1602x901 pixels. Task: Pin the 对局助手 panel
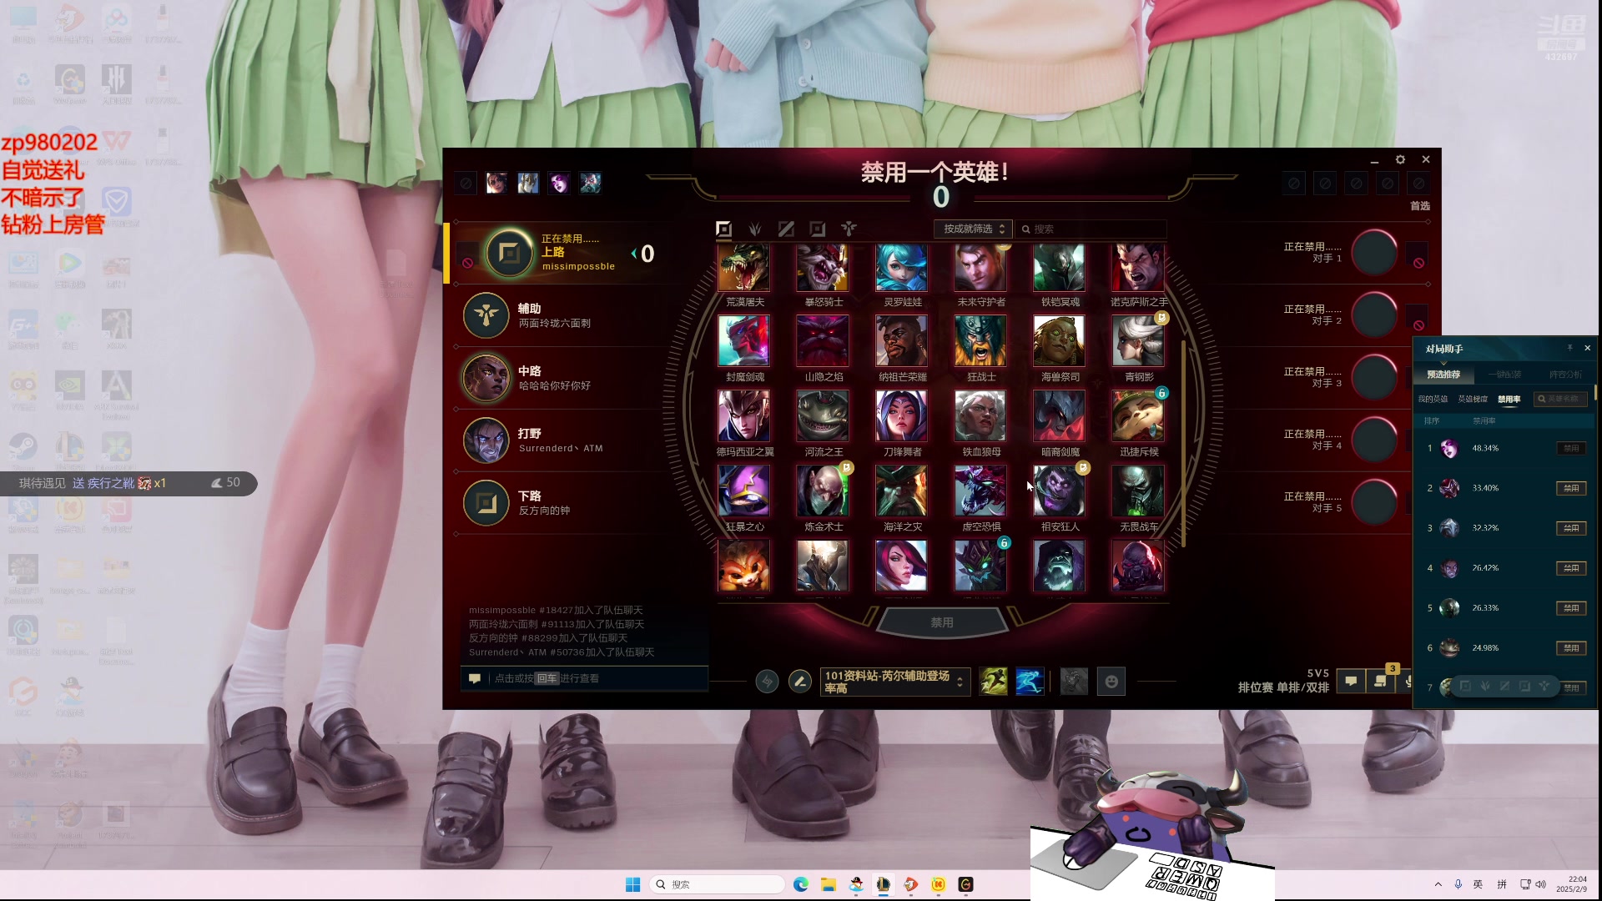coord(1569,348)
